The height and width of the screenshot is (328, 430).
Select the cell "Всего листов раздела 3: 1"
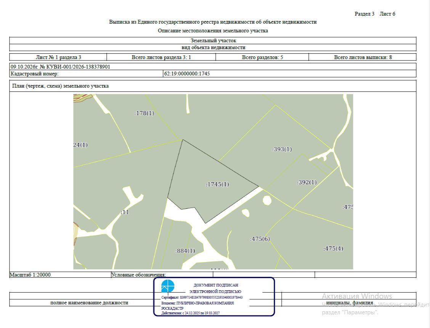[161, 57]
